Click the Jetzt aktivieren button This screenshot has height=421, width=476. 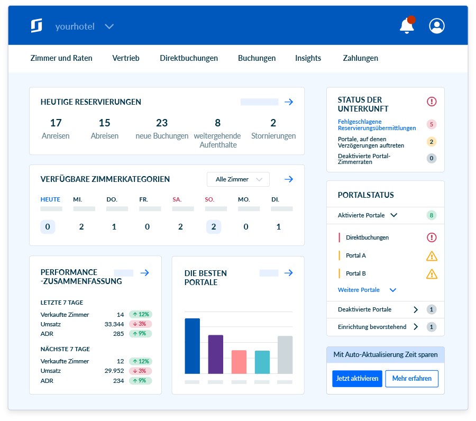[x=357, y=379]
